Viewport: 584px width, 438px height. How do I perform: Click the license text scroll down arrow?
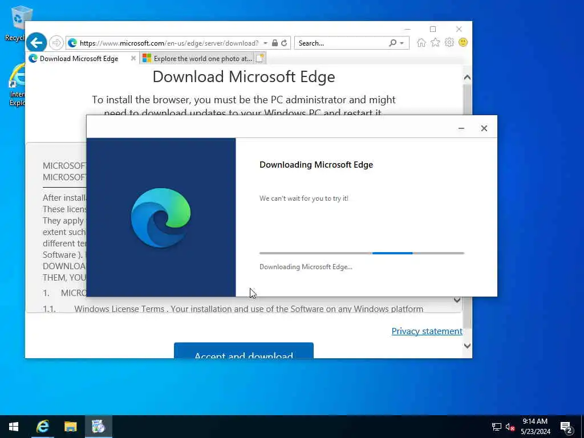pos(457,300)
